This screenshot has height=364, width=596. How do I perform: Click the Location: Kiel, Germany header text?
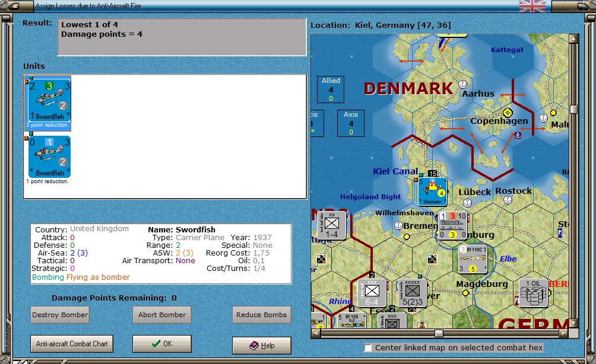tap(381, 25)
